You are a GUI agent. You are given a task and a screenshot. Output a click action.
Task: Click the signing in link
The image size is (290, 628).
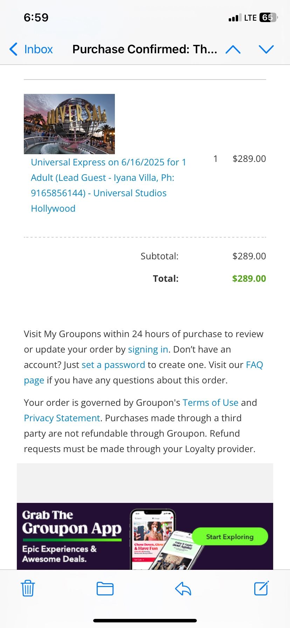click(x=148, y=349)
